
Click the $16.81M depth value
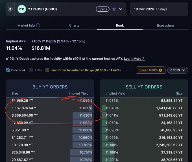coord(41,48)
